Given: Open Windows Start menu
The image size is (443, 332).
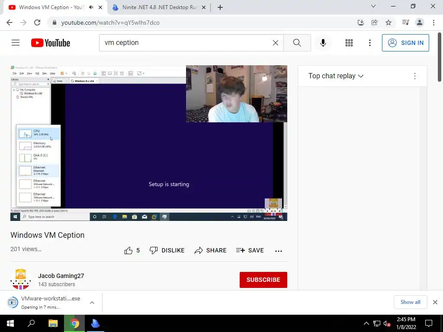Looking at the screenshot, I should 10,323.
